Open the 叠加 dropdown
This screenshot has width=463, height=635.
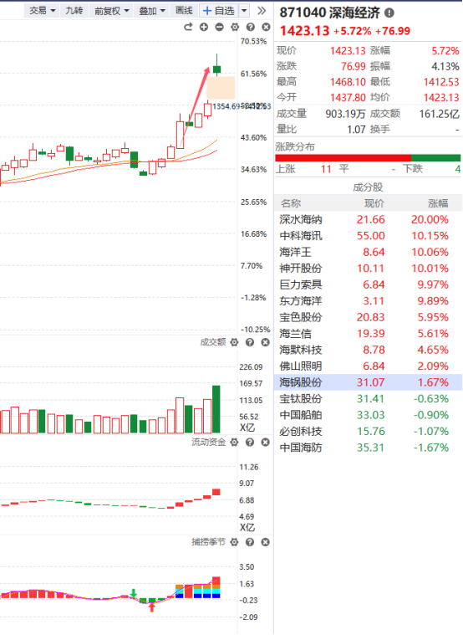(152, 11)
